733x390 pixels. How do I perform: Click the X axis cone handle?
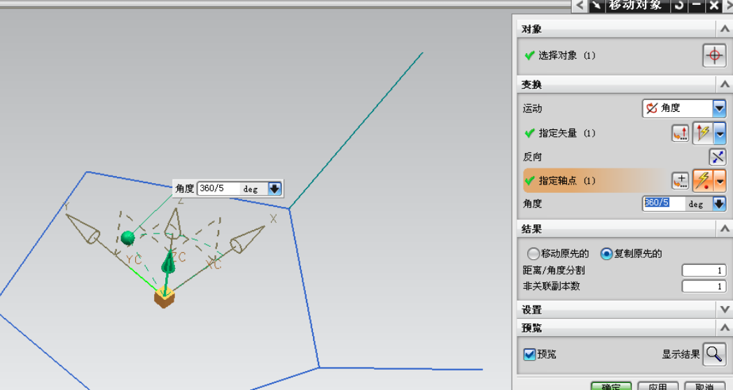tap(247, 239)
